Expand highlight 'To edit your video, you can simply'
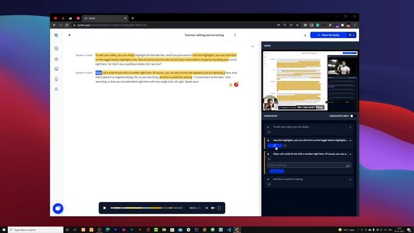The height and width of the screenshot is (233, 414). (x=351, y=127)
